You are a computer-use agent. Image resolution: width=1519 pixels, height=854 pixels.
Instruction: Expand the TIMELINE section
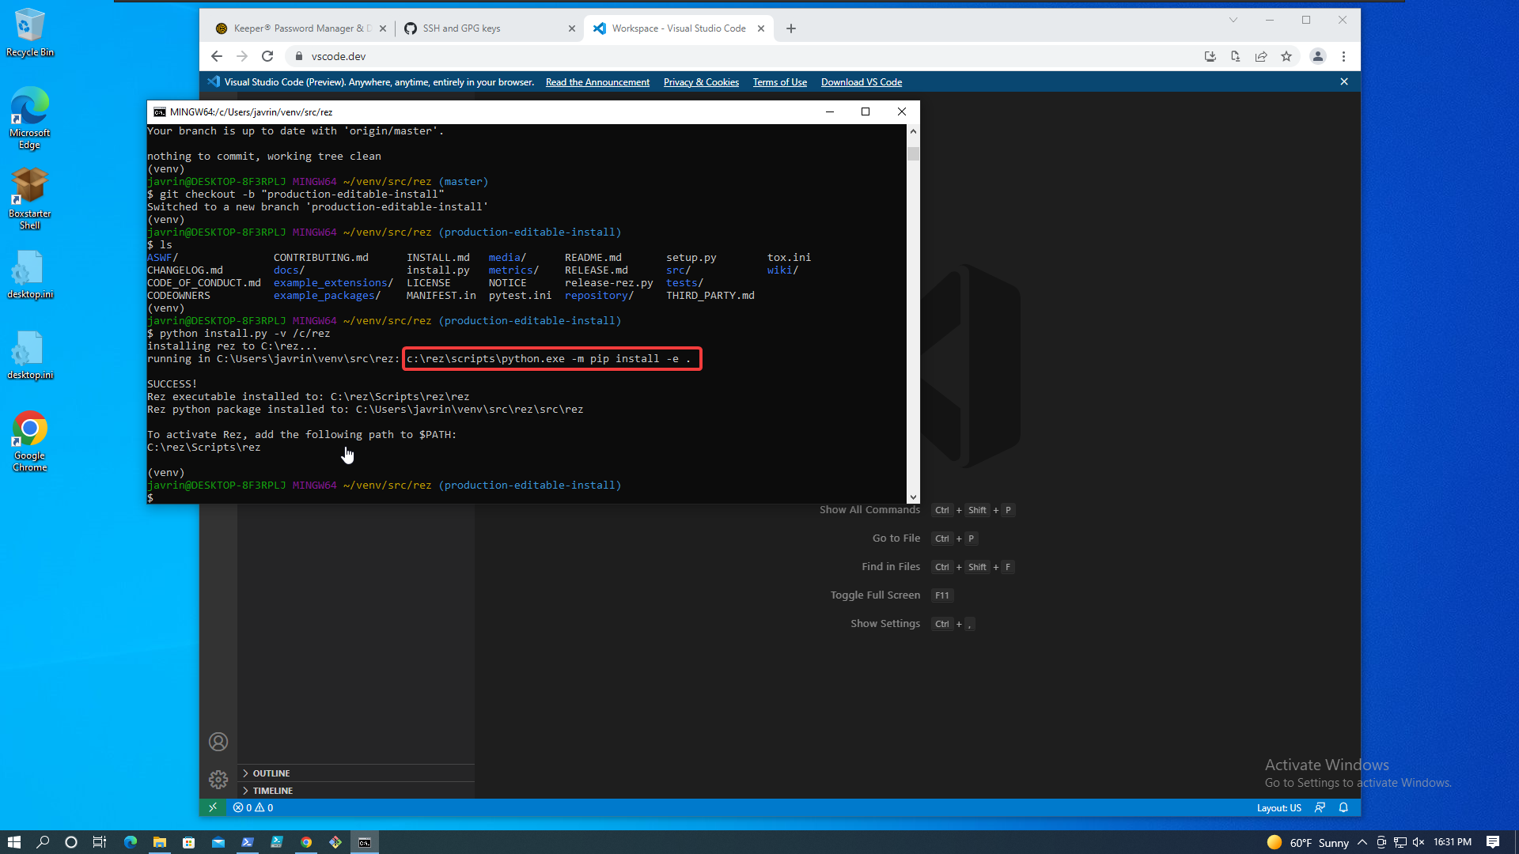272,791
